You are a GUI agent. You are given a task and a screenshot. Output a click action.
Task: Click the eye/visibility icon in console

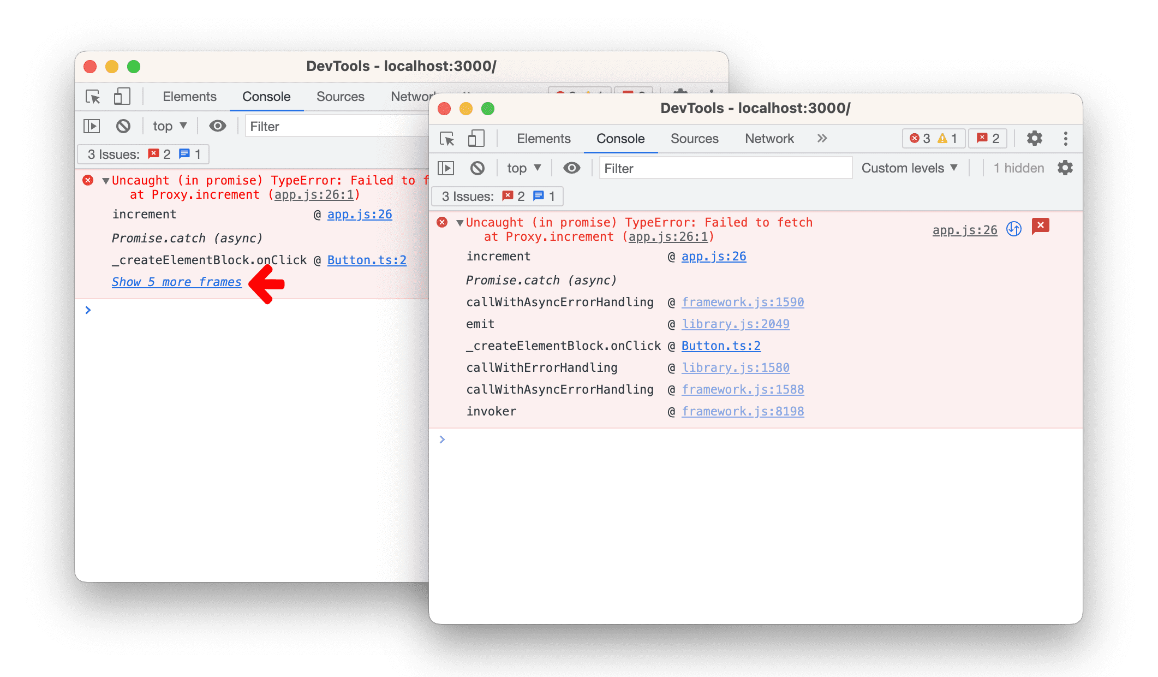click(572, 169)
